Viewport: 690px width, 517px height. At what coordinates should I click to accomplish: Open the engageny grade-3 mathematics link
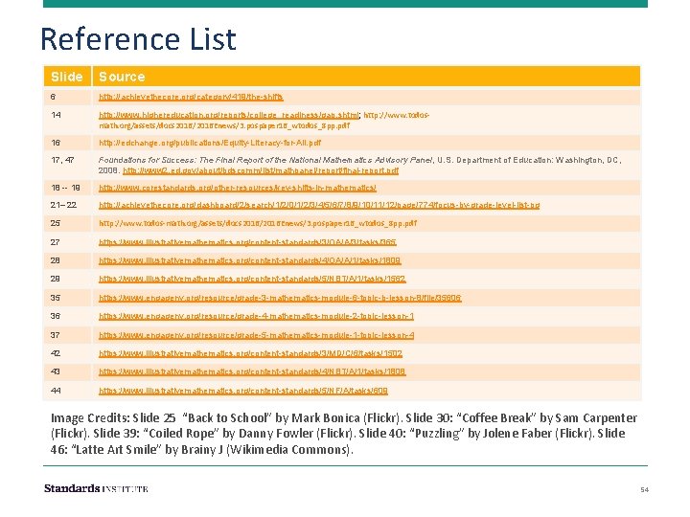(280, 298)
